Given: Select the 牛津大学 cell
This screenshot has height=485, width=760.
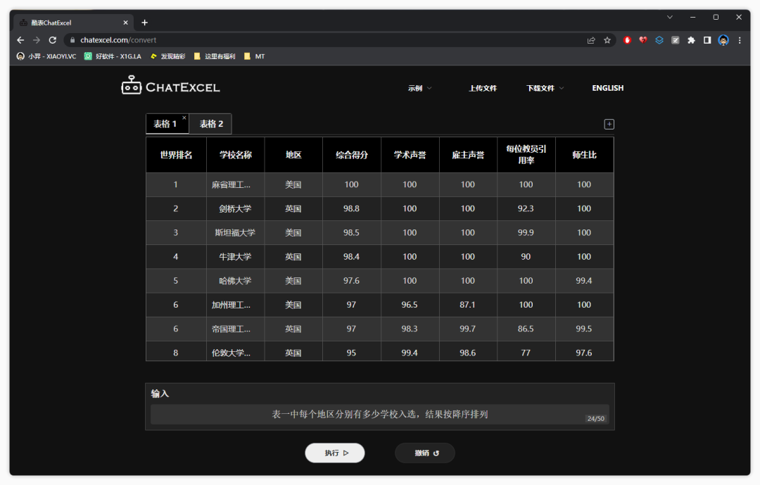Looking at the screenshot, I should click(x=236, y=256).
